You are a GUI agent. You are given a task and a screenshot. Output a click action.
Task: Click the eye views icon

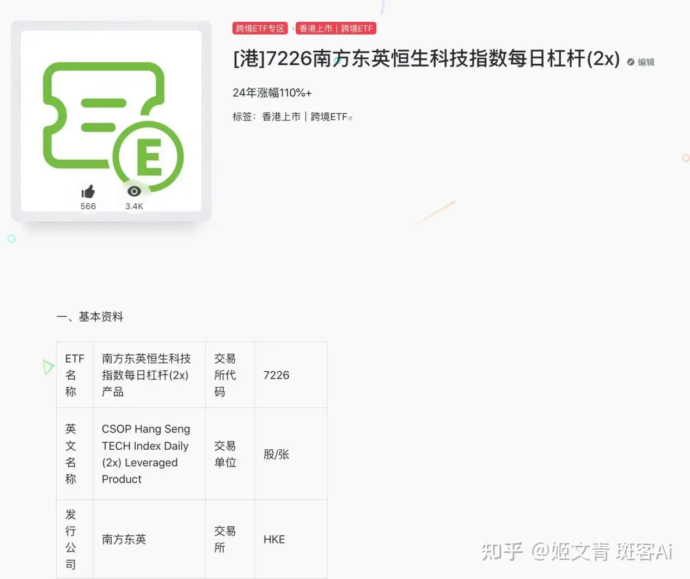click(x=134, y=191)
